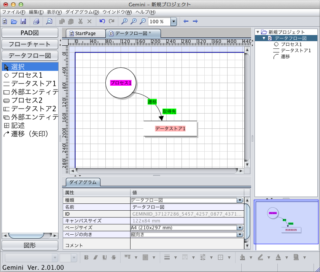
Task: Toggle underline formatting button
Action: (x=105, y=258)
